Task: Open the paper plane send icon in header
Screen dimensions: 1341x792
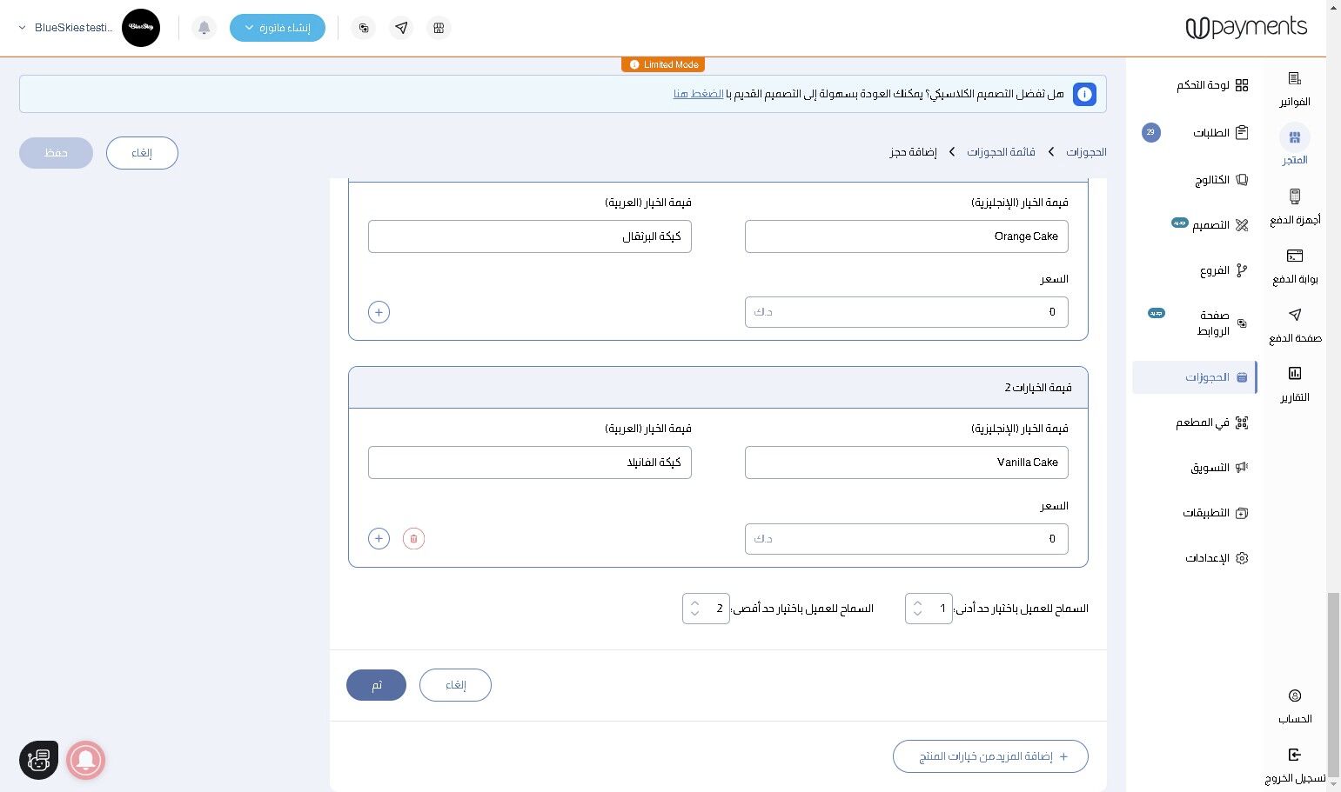Action: pyautogui.click(x=401, y=28)
